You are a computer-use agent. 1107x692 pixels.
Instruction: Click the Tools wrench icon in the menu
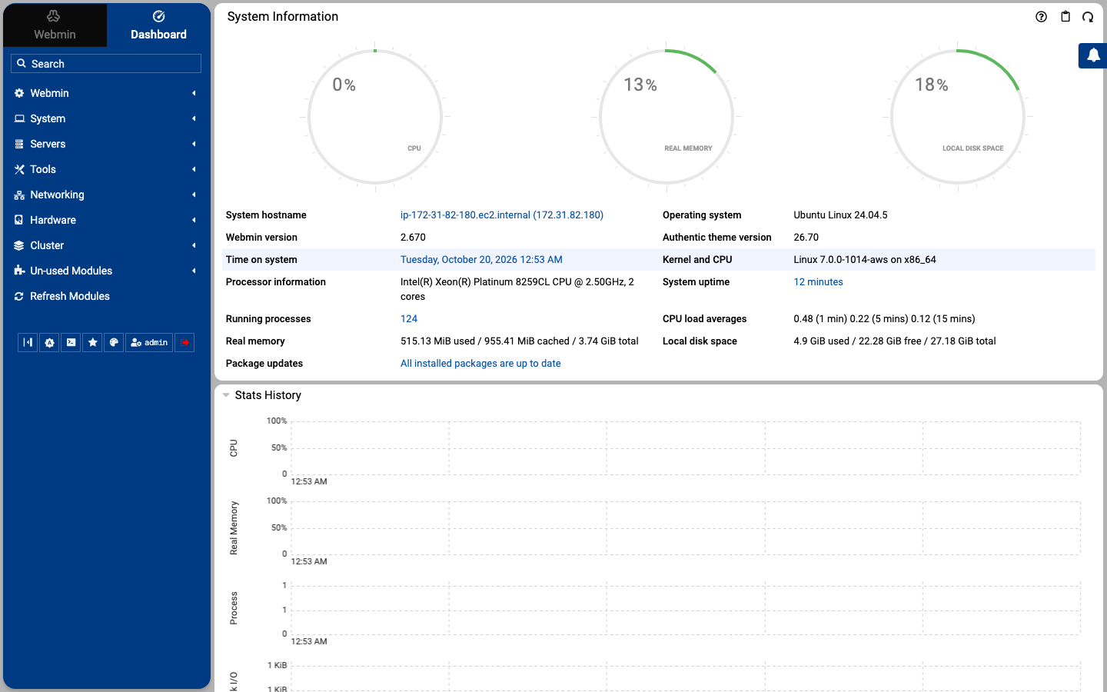coord(19,169)
